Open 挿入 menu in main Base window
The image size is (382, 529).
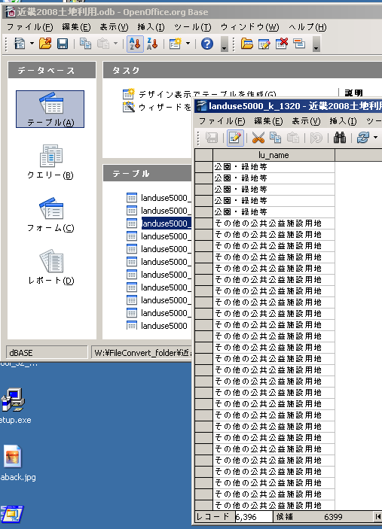coord(151,27)
